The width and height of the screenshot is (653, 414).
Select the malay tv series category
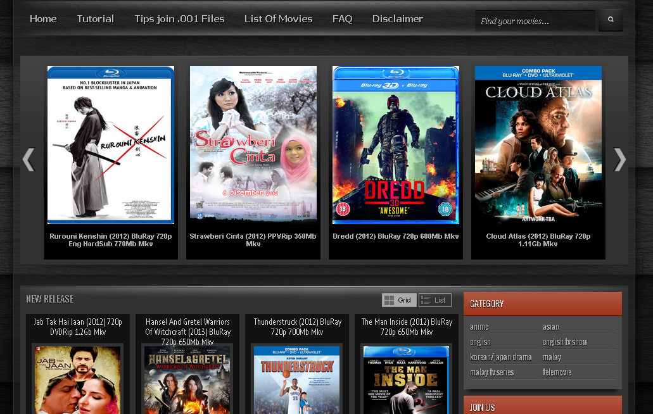tap(492, 372)
